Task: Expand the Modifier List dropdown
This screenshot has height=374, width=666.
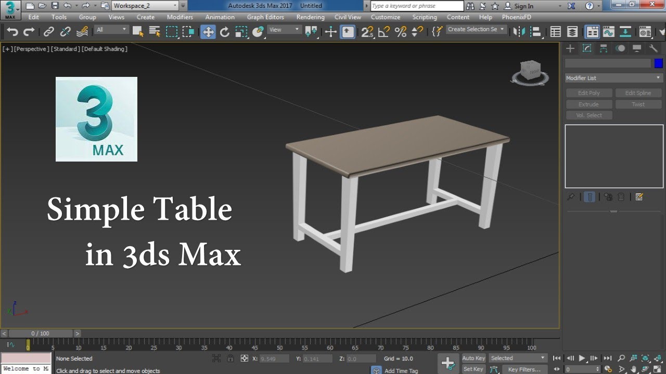Action: [614, 78]
